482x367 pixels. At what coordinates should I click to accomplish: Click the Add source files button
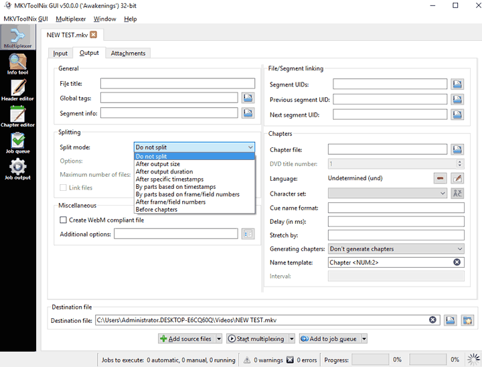click(186, 339)
